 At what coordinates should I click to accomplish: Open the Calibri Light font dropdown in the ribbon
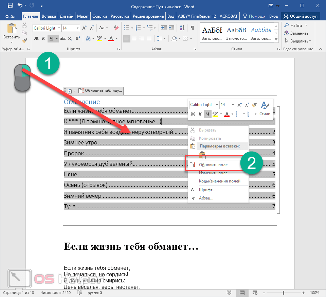click(59, 28)
